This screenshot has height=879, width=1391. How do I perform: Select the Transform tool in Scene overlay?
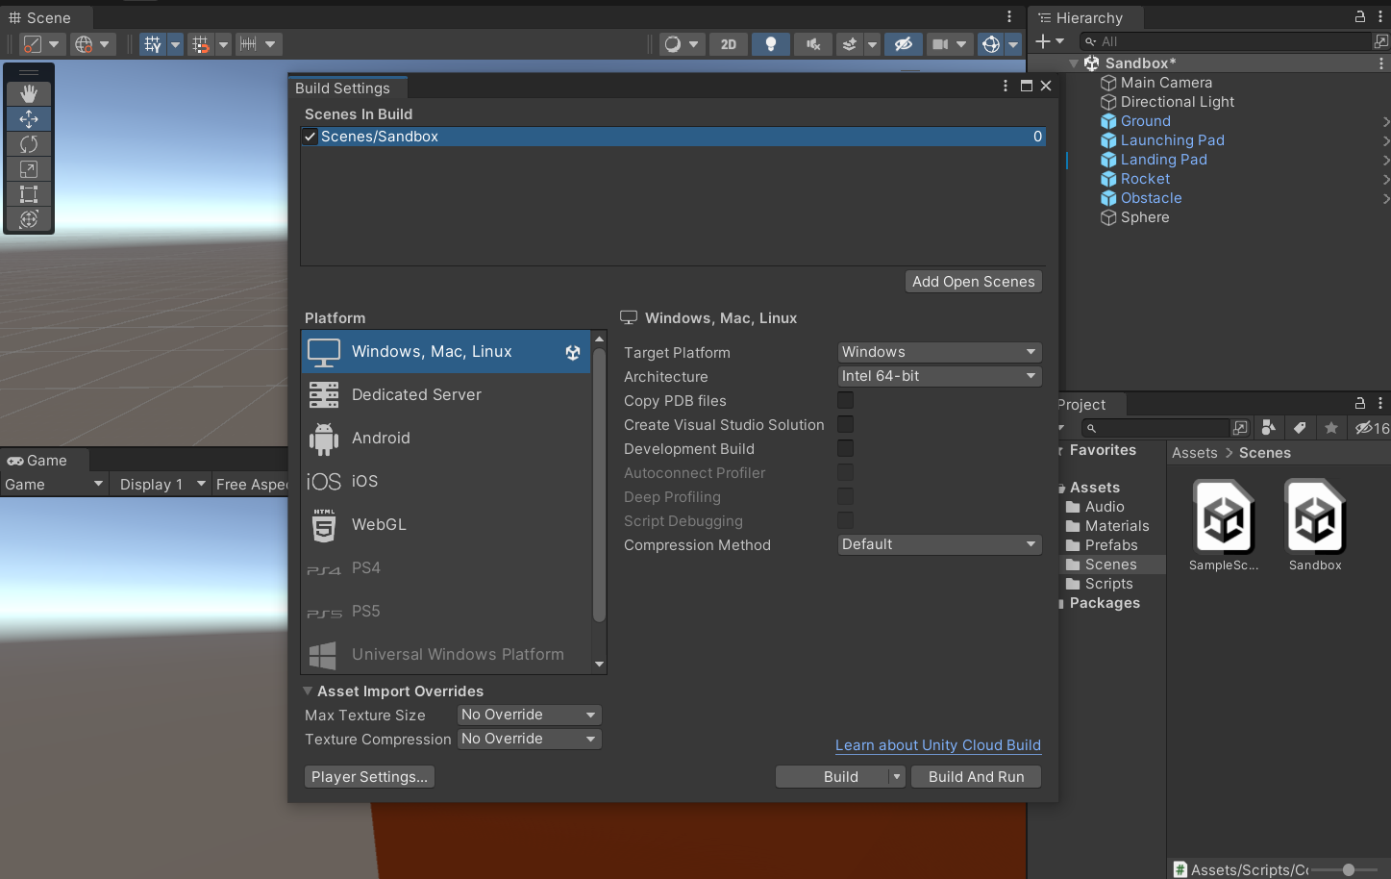[29, 218]
